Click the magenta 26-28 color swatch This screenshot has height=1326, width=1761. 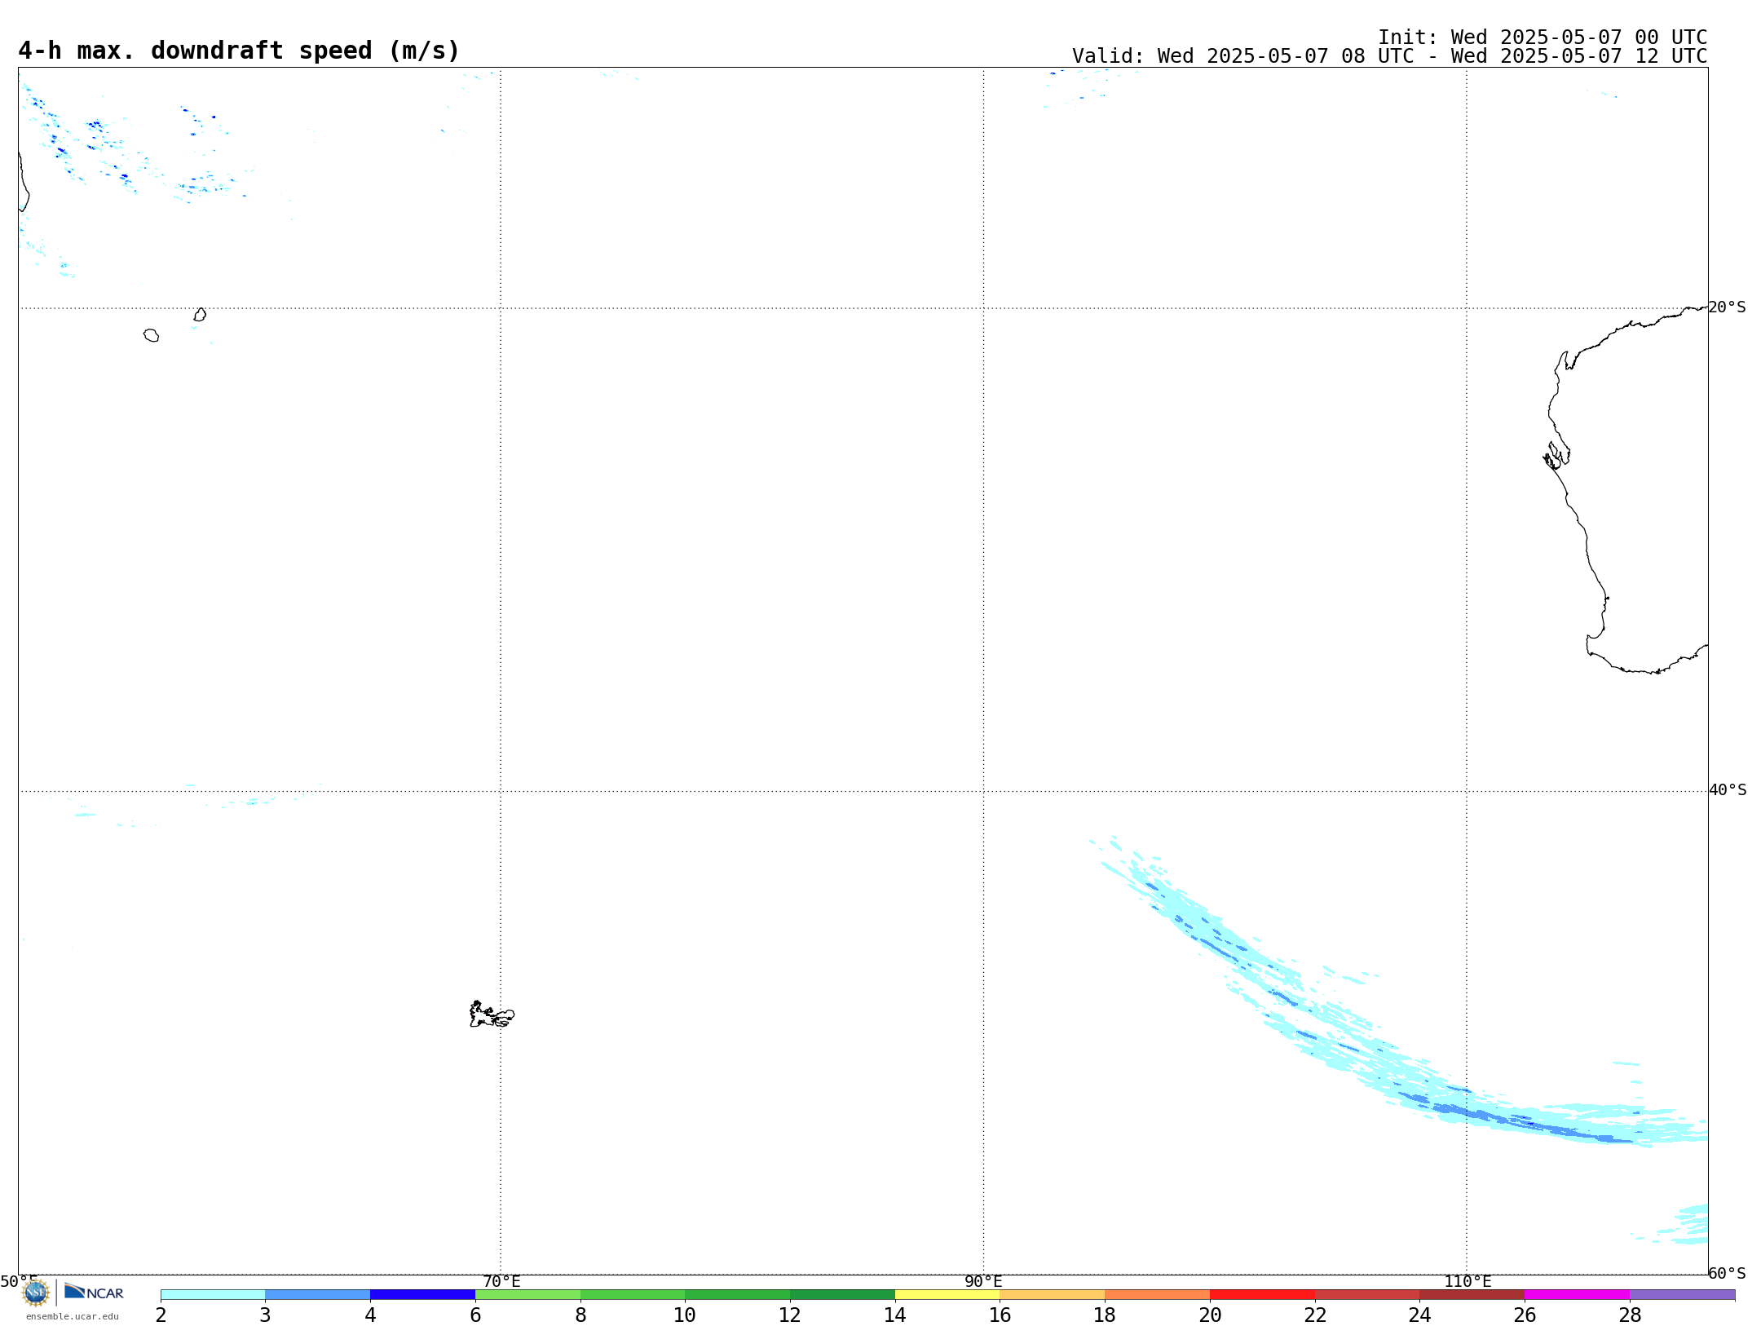coord(1577,1294)
